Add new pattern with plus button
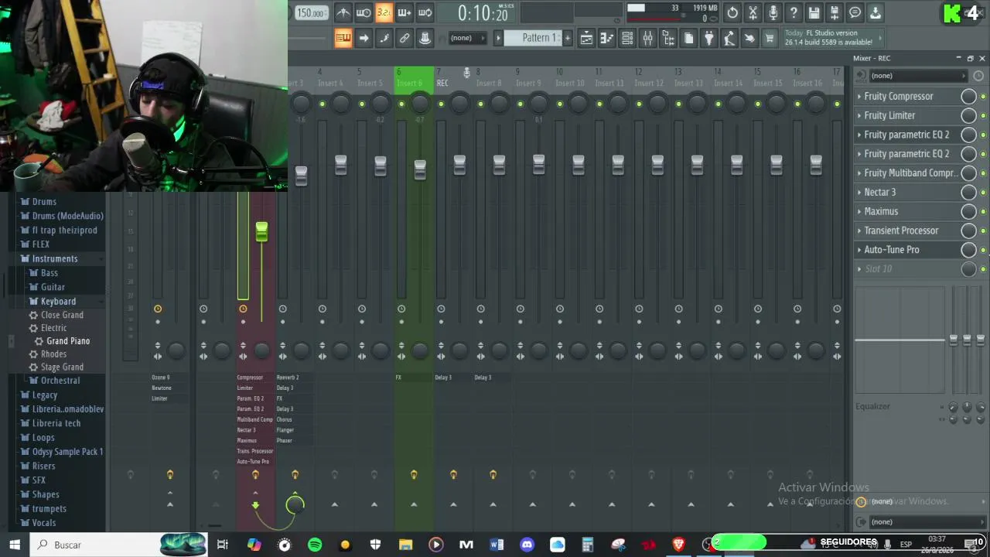The image size is (990, 557). click(x=567, y=38)
